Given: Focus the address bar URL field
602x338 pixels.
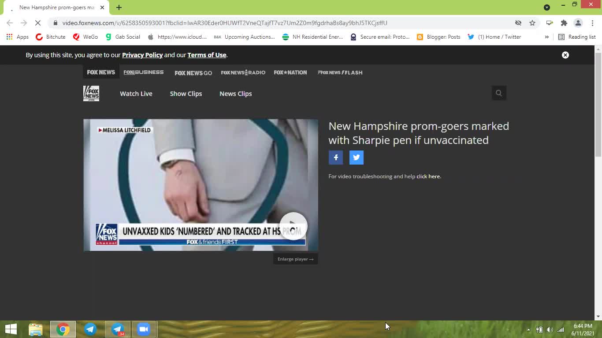Looking at the screenshot, I should point(282,23).
